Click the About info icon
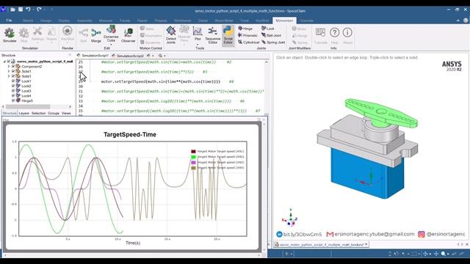 (x=347, y=32)
